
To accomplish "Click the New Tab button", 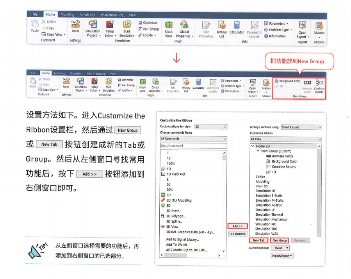I will point(258,240).
